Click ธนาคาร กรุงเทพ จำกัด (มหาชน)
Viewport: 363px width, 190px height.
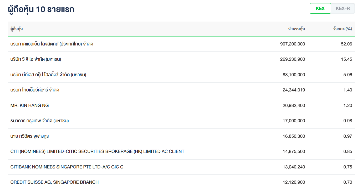tap(40, 121)
